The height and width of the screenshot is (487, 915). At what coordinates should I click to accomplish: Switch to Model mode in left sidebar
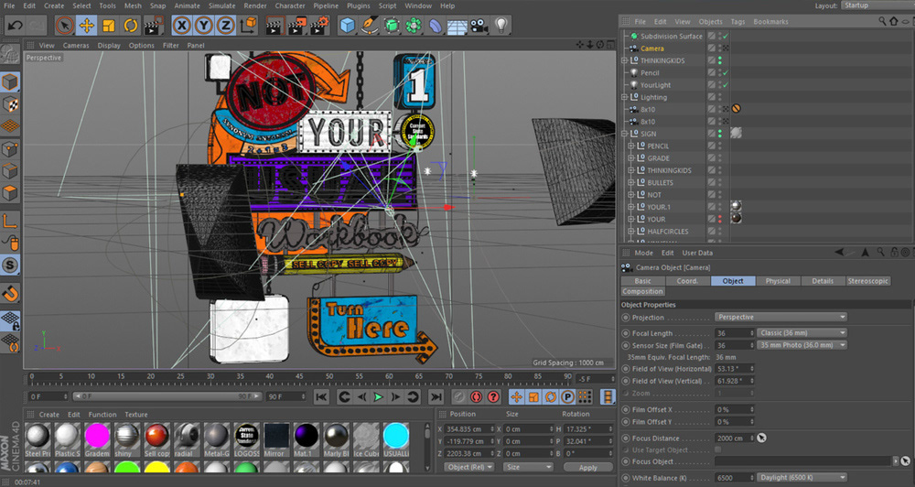(10, 81)
